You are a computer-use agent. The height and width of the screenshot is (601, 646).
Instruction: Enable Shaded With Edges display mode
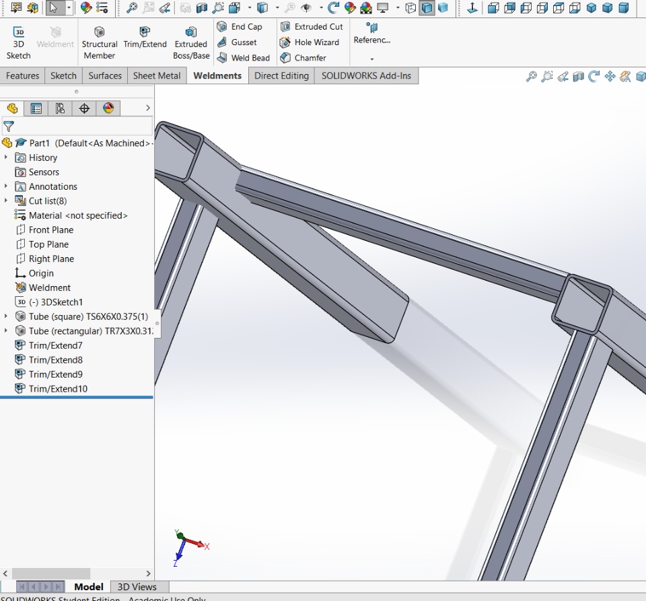point(427,7)
